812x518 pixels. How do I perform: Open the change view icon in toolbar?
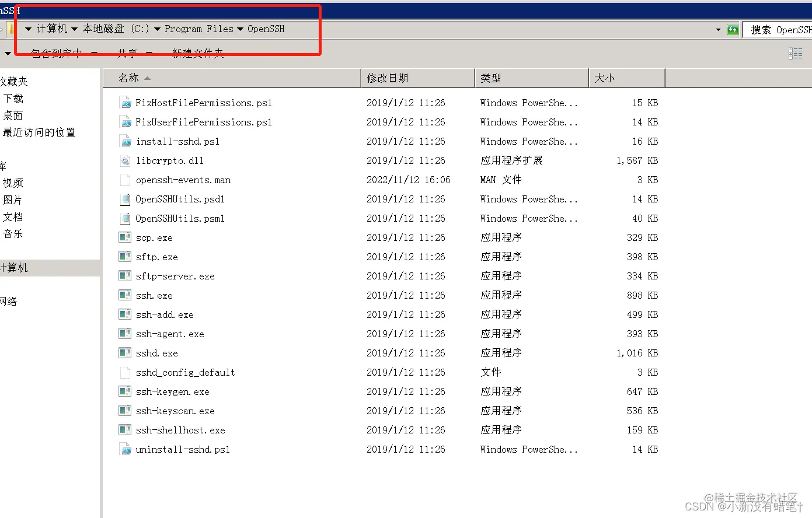click(x=795, y=54)
